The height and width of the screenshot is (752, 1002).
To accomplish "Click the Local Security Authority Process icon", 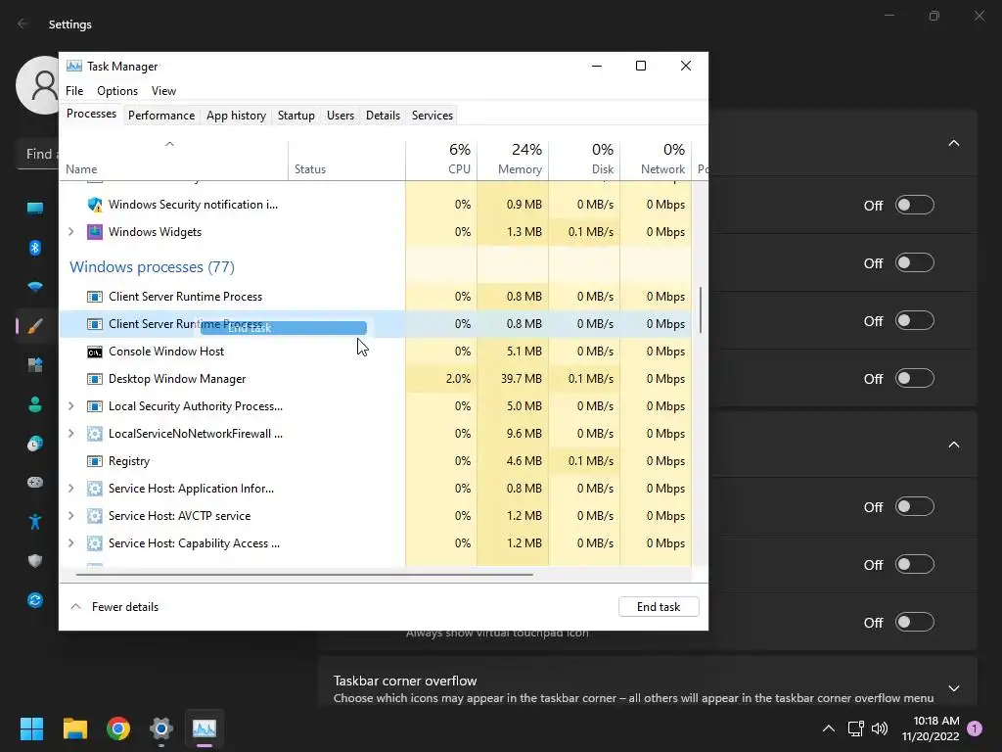I will [x=95, y=406].
